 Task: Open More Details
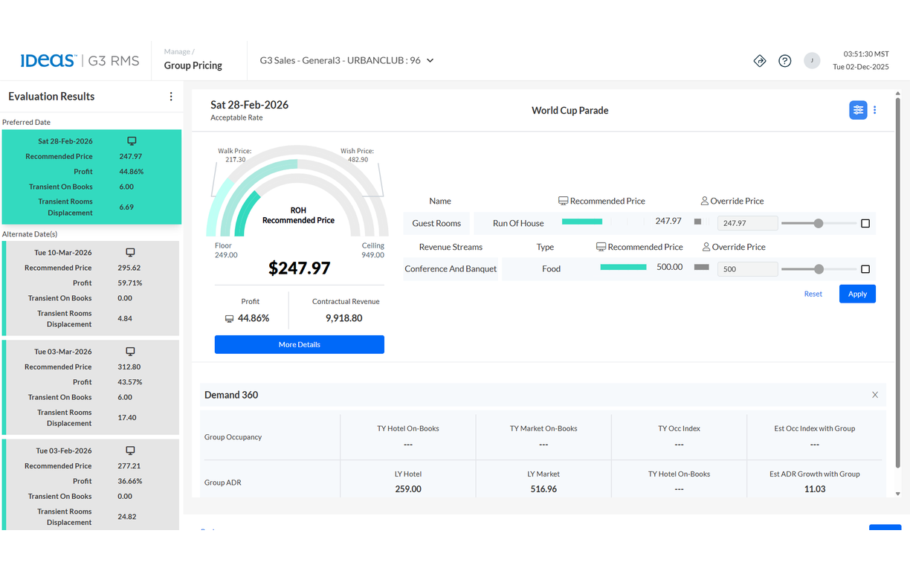point(300,344)
